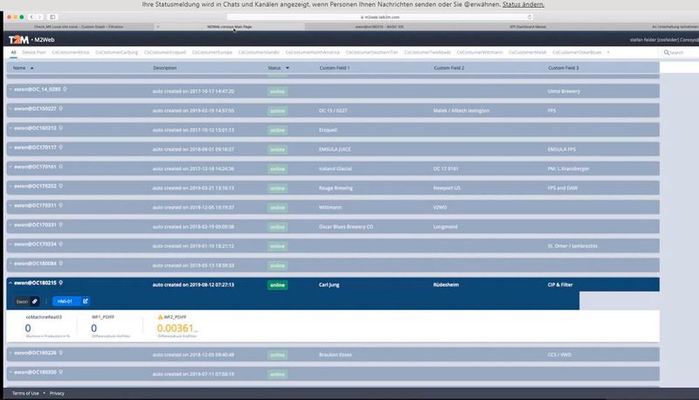The height and width of the screenshot is (400, 699).
Task: Click the T2M logo in header
Action: (x=16, y=39)
